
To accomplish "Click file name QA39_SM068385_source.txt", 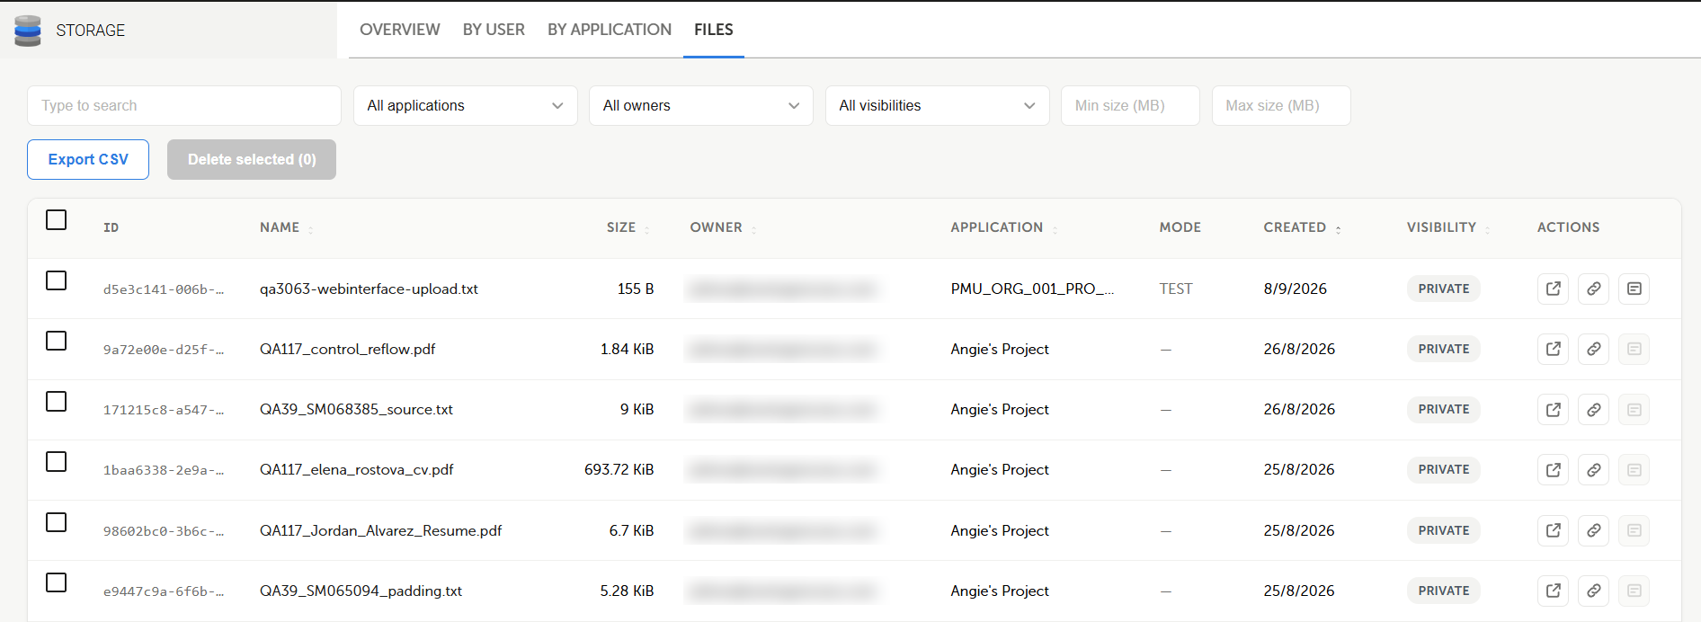I will pyautogui.click(x=356, y=409).
